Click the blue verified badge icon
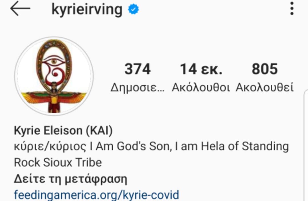 coord(133,9)
